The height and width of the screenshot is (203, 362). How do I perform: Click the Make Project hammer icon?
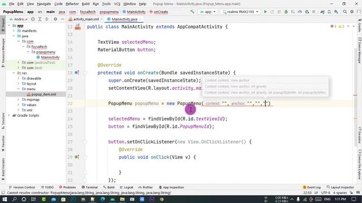(x=192, y=11)
